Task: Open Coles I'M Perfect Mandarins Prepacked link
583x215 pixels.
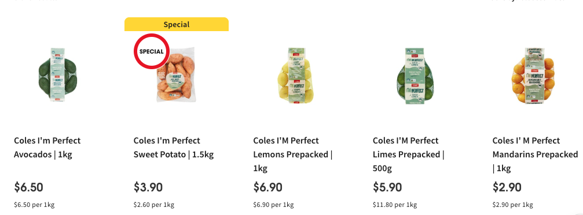Action: (536, 154)
